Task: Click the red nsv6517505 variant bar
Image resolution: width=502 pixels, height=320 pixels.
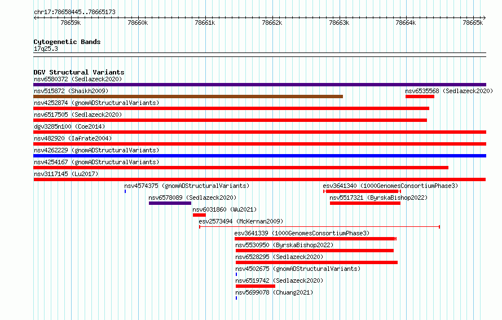Action: (x=230, y=120)
